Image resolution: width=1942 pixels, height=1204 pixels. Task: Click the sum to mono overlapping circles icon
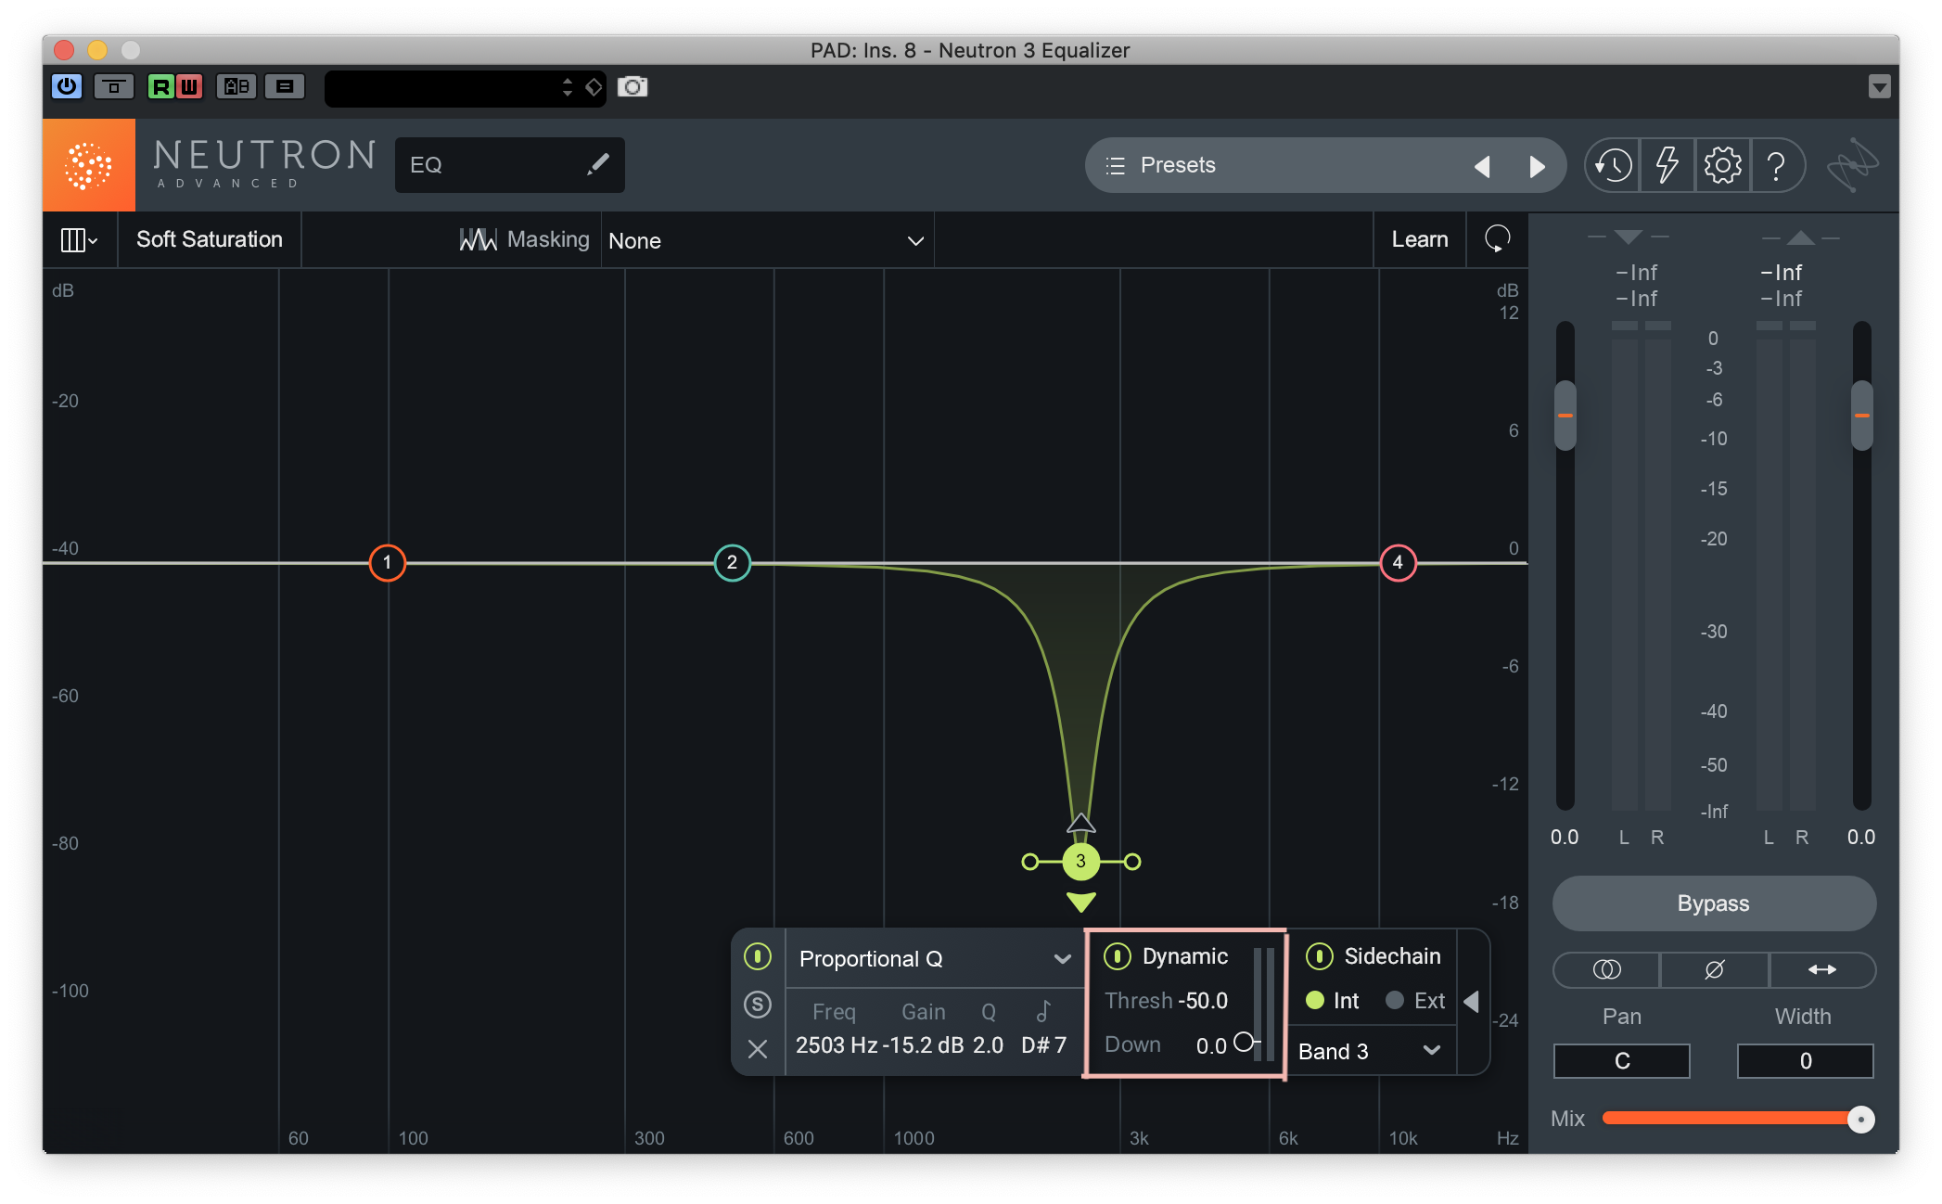coord(1606,969)
